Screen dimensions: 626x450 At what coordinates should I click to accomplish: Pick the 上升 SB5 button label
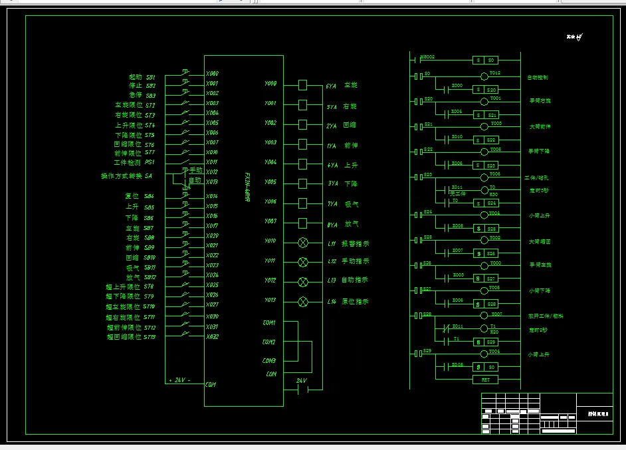pyautogui.click(x=140, y=207)
